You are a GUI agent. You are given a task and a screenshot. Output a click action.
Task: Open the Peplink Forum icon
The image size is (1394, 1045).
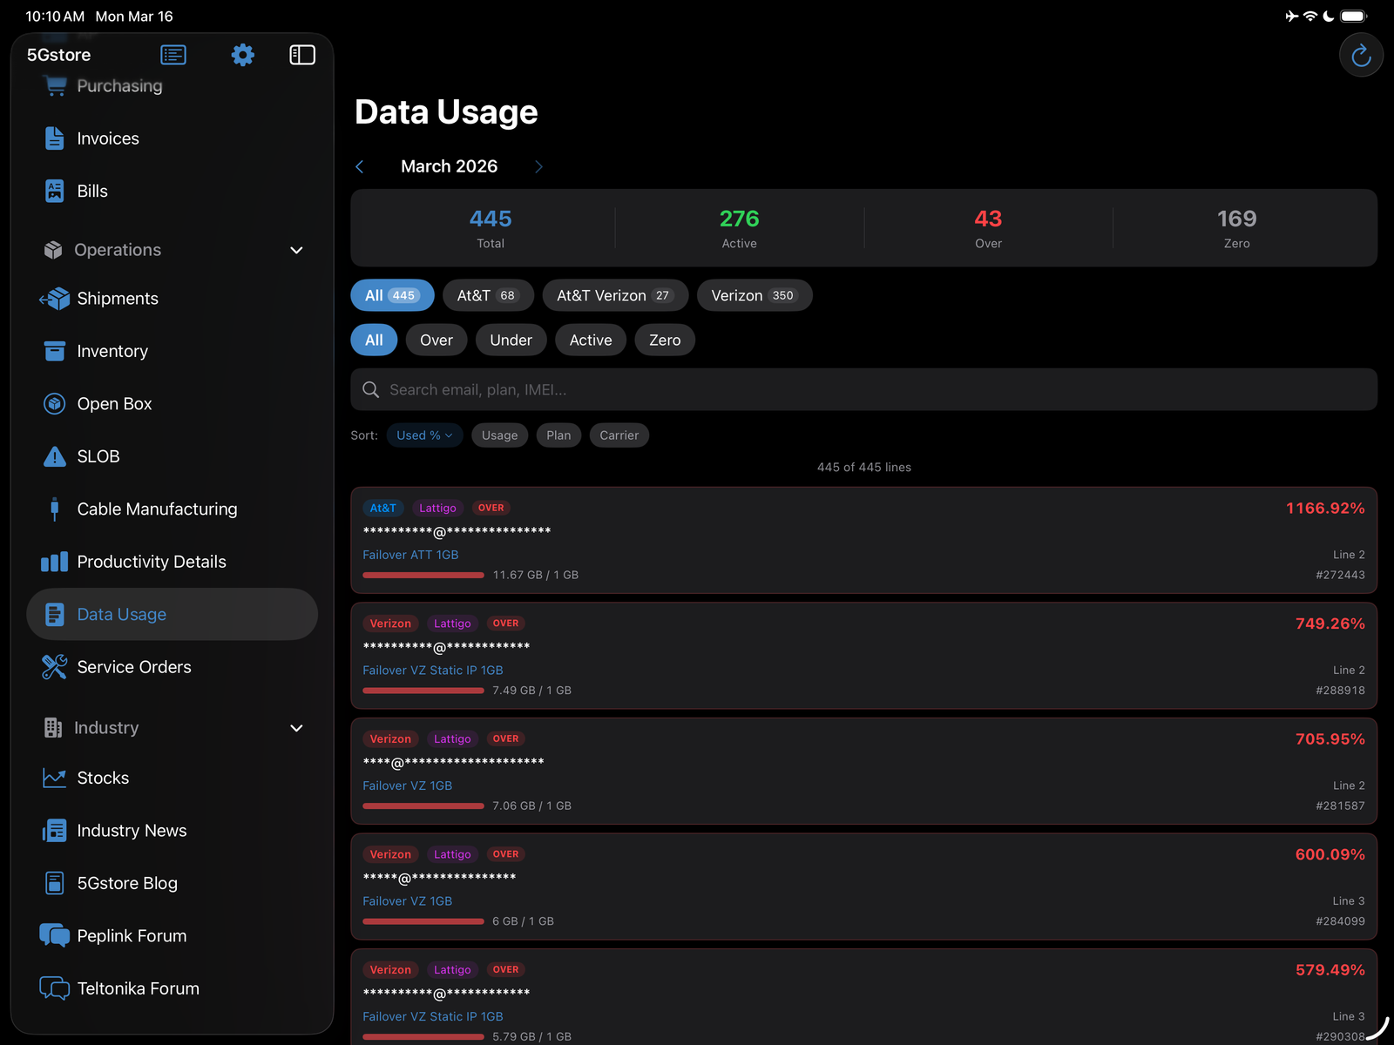click(x=54, y=935)
